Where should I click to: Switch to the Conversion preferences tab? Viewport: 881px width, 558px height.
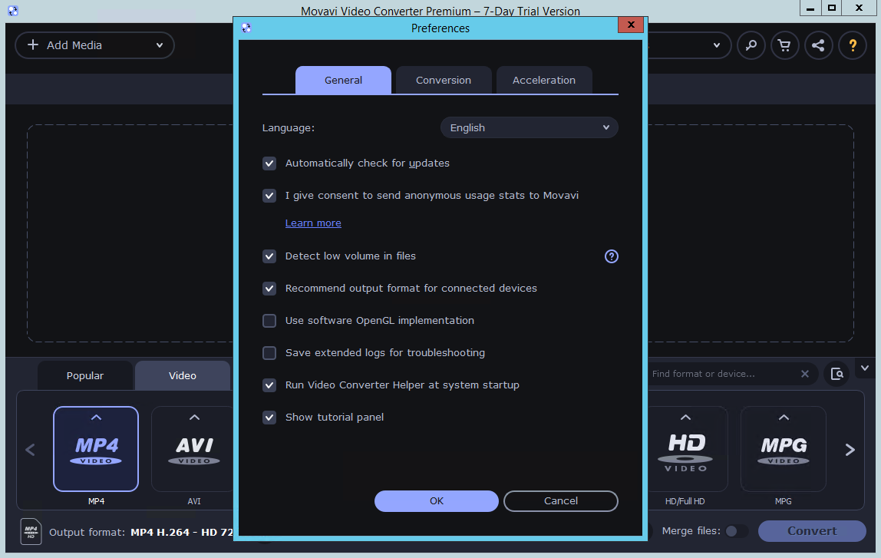(444, 81)
